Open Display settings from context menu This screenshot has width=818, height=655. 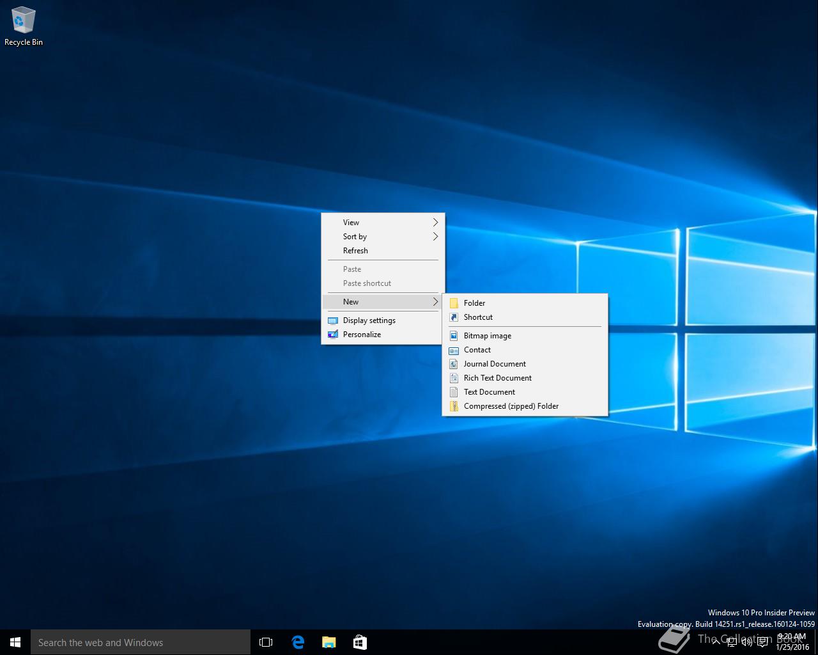(x=383, y=320)
